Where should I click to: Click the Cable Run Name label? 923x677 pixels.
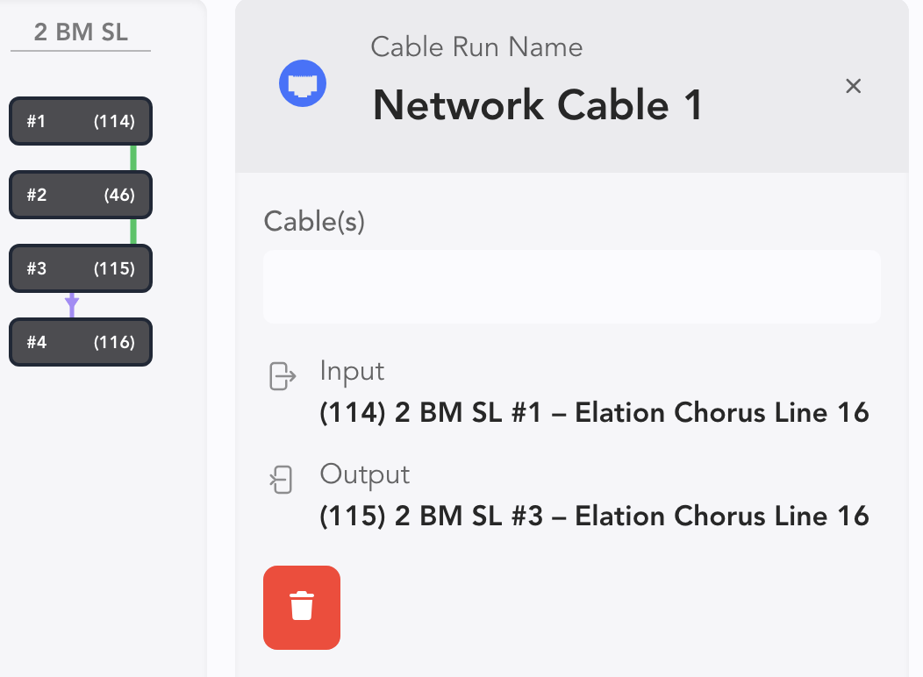pos(476,46)
